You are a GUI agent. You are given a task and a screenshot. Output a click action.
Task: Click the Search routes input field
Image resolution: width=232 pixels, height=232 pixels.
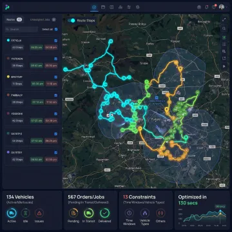(x=21, y=29)
